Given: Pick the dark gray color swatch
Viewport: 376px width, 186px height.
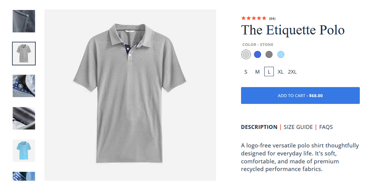Looking at the screenshot, I should point(269,54).
